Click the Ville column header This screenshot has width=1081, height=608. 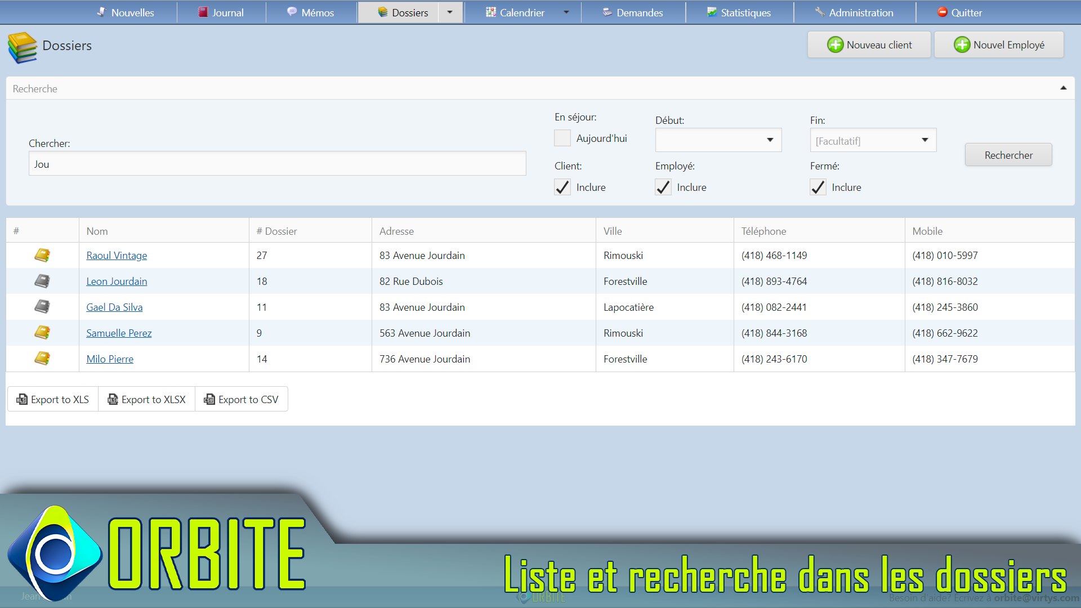pos(665,231)
